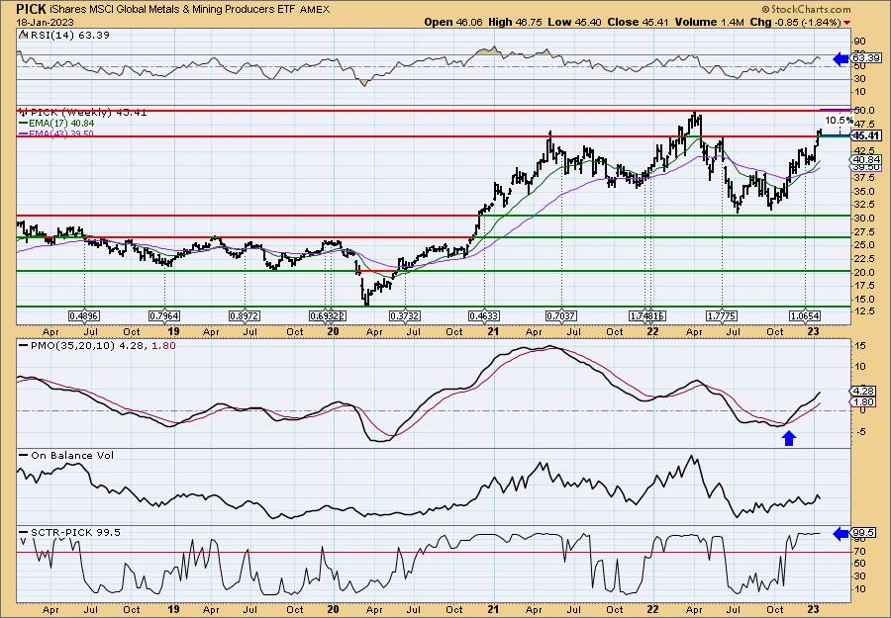
Task: Click the 40.84 EMA tag on right axis
Action: coord(866,160)
